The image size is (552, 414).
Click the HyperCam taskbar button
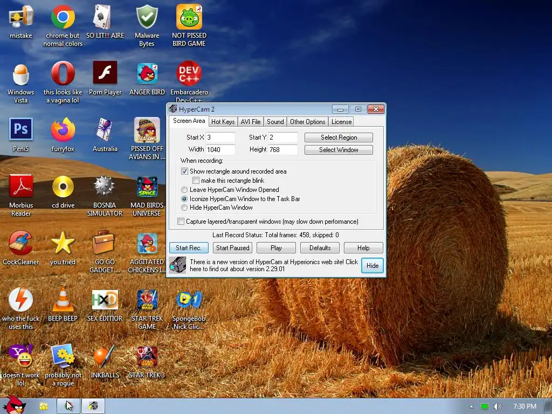(x=93, y=406)
